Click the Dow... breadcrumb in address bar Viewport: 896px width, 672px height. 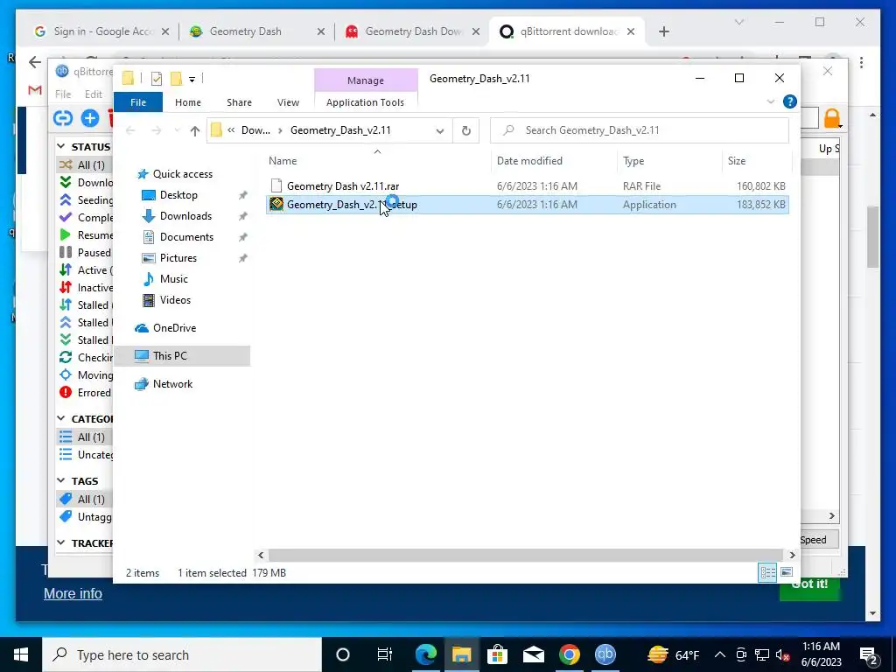click(x=255, y=130)
